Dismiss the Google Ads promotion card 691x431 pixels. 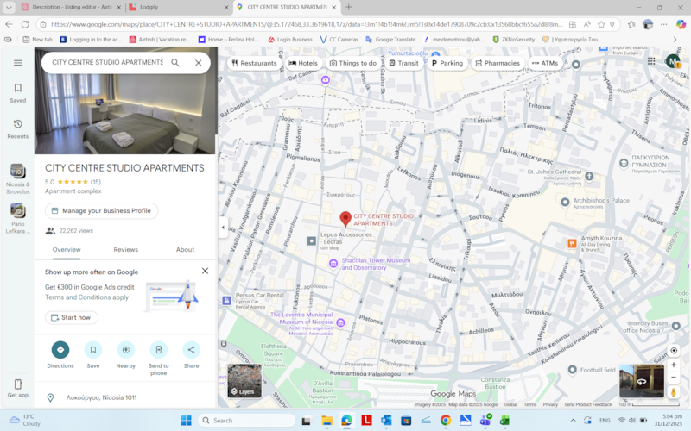pos(205,271)
